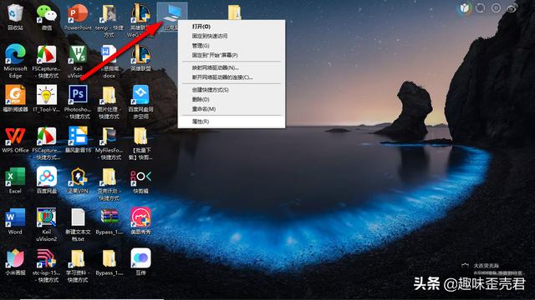The width and height of the screenshot is (535, 300).
Task: Click the Weibo eye widget icon
Action: coord(512,8)
